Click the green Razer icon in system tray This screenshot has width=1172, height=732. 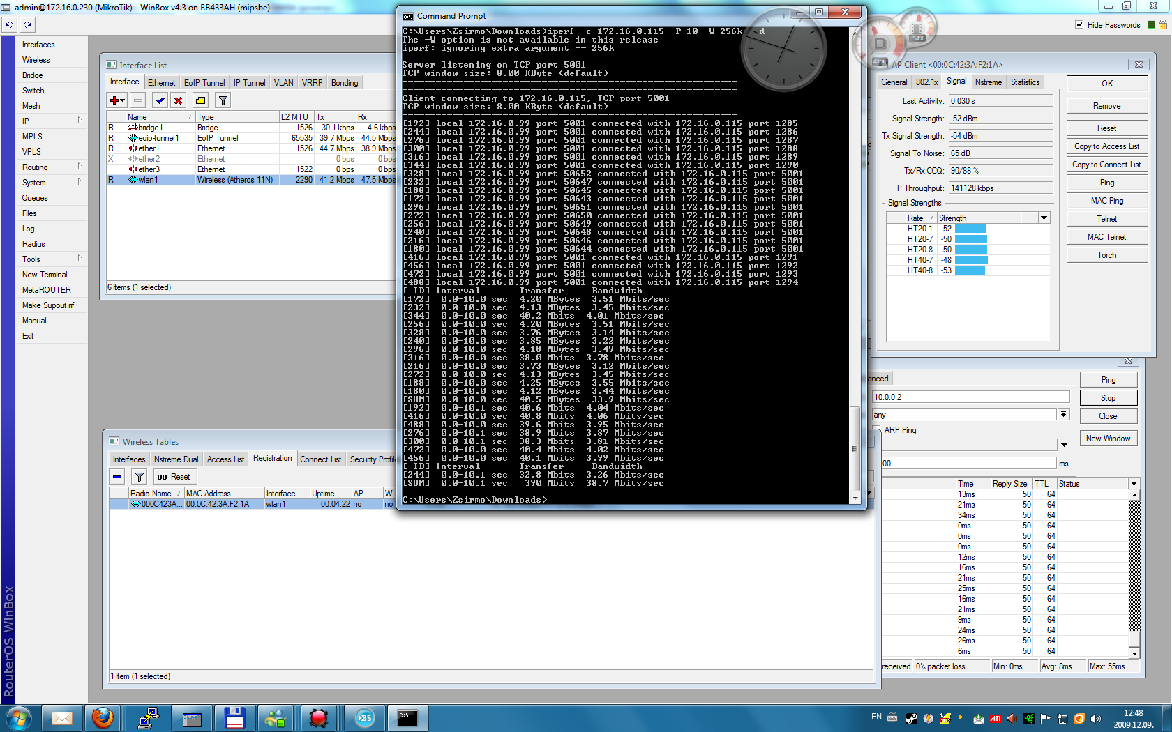pos(1029,719)
